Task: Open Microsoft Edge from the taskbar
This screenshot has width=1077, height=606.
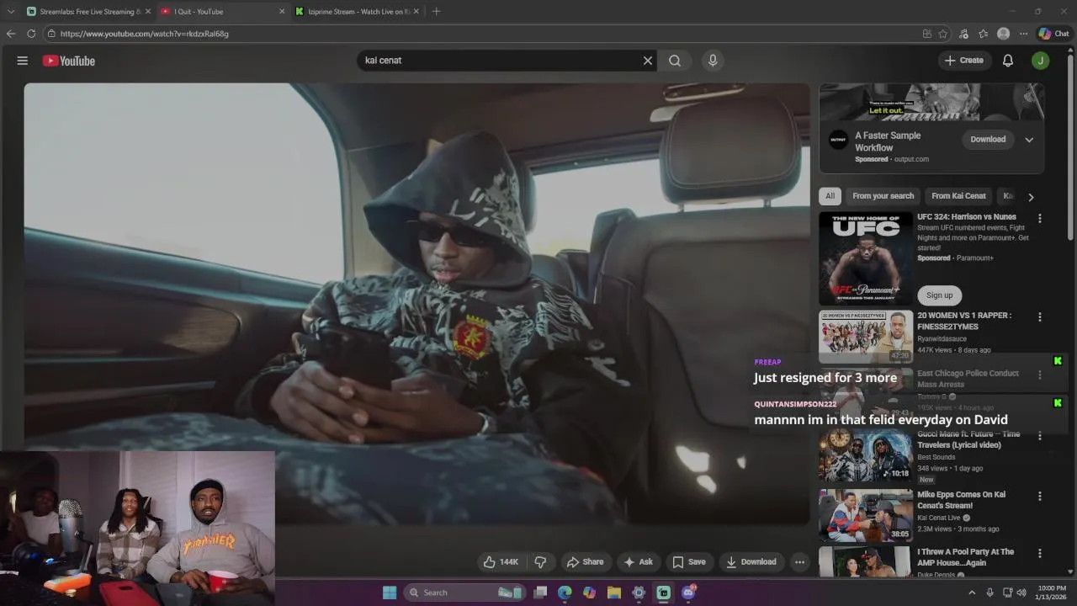Action: point(565,593)
